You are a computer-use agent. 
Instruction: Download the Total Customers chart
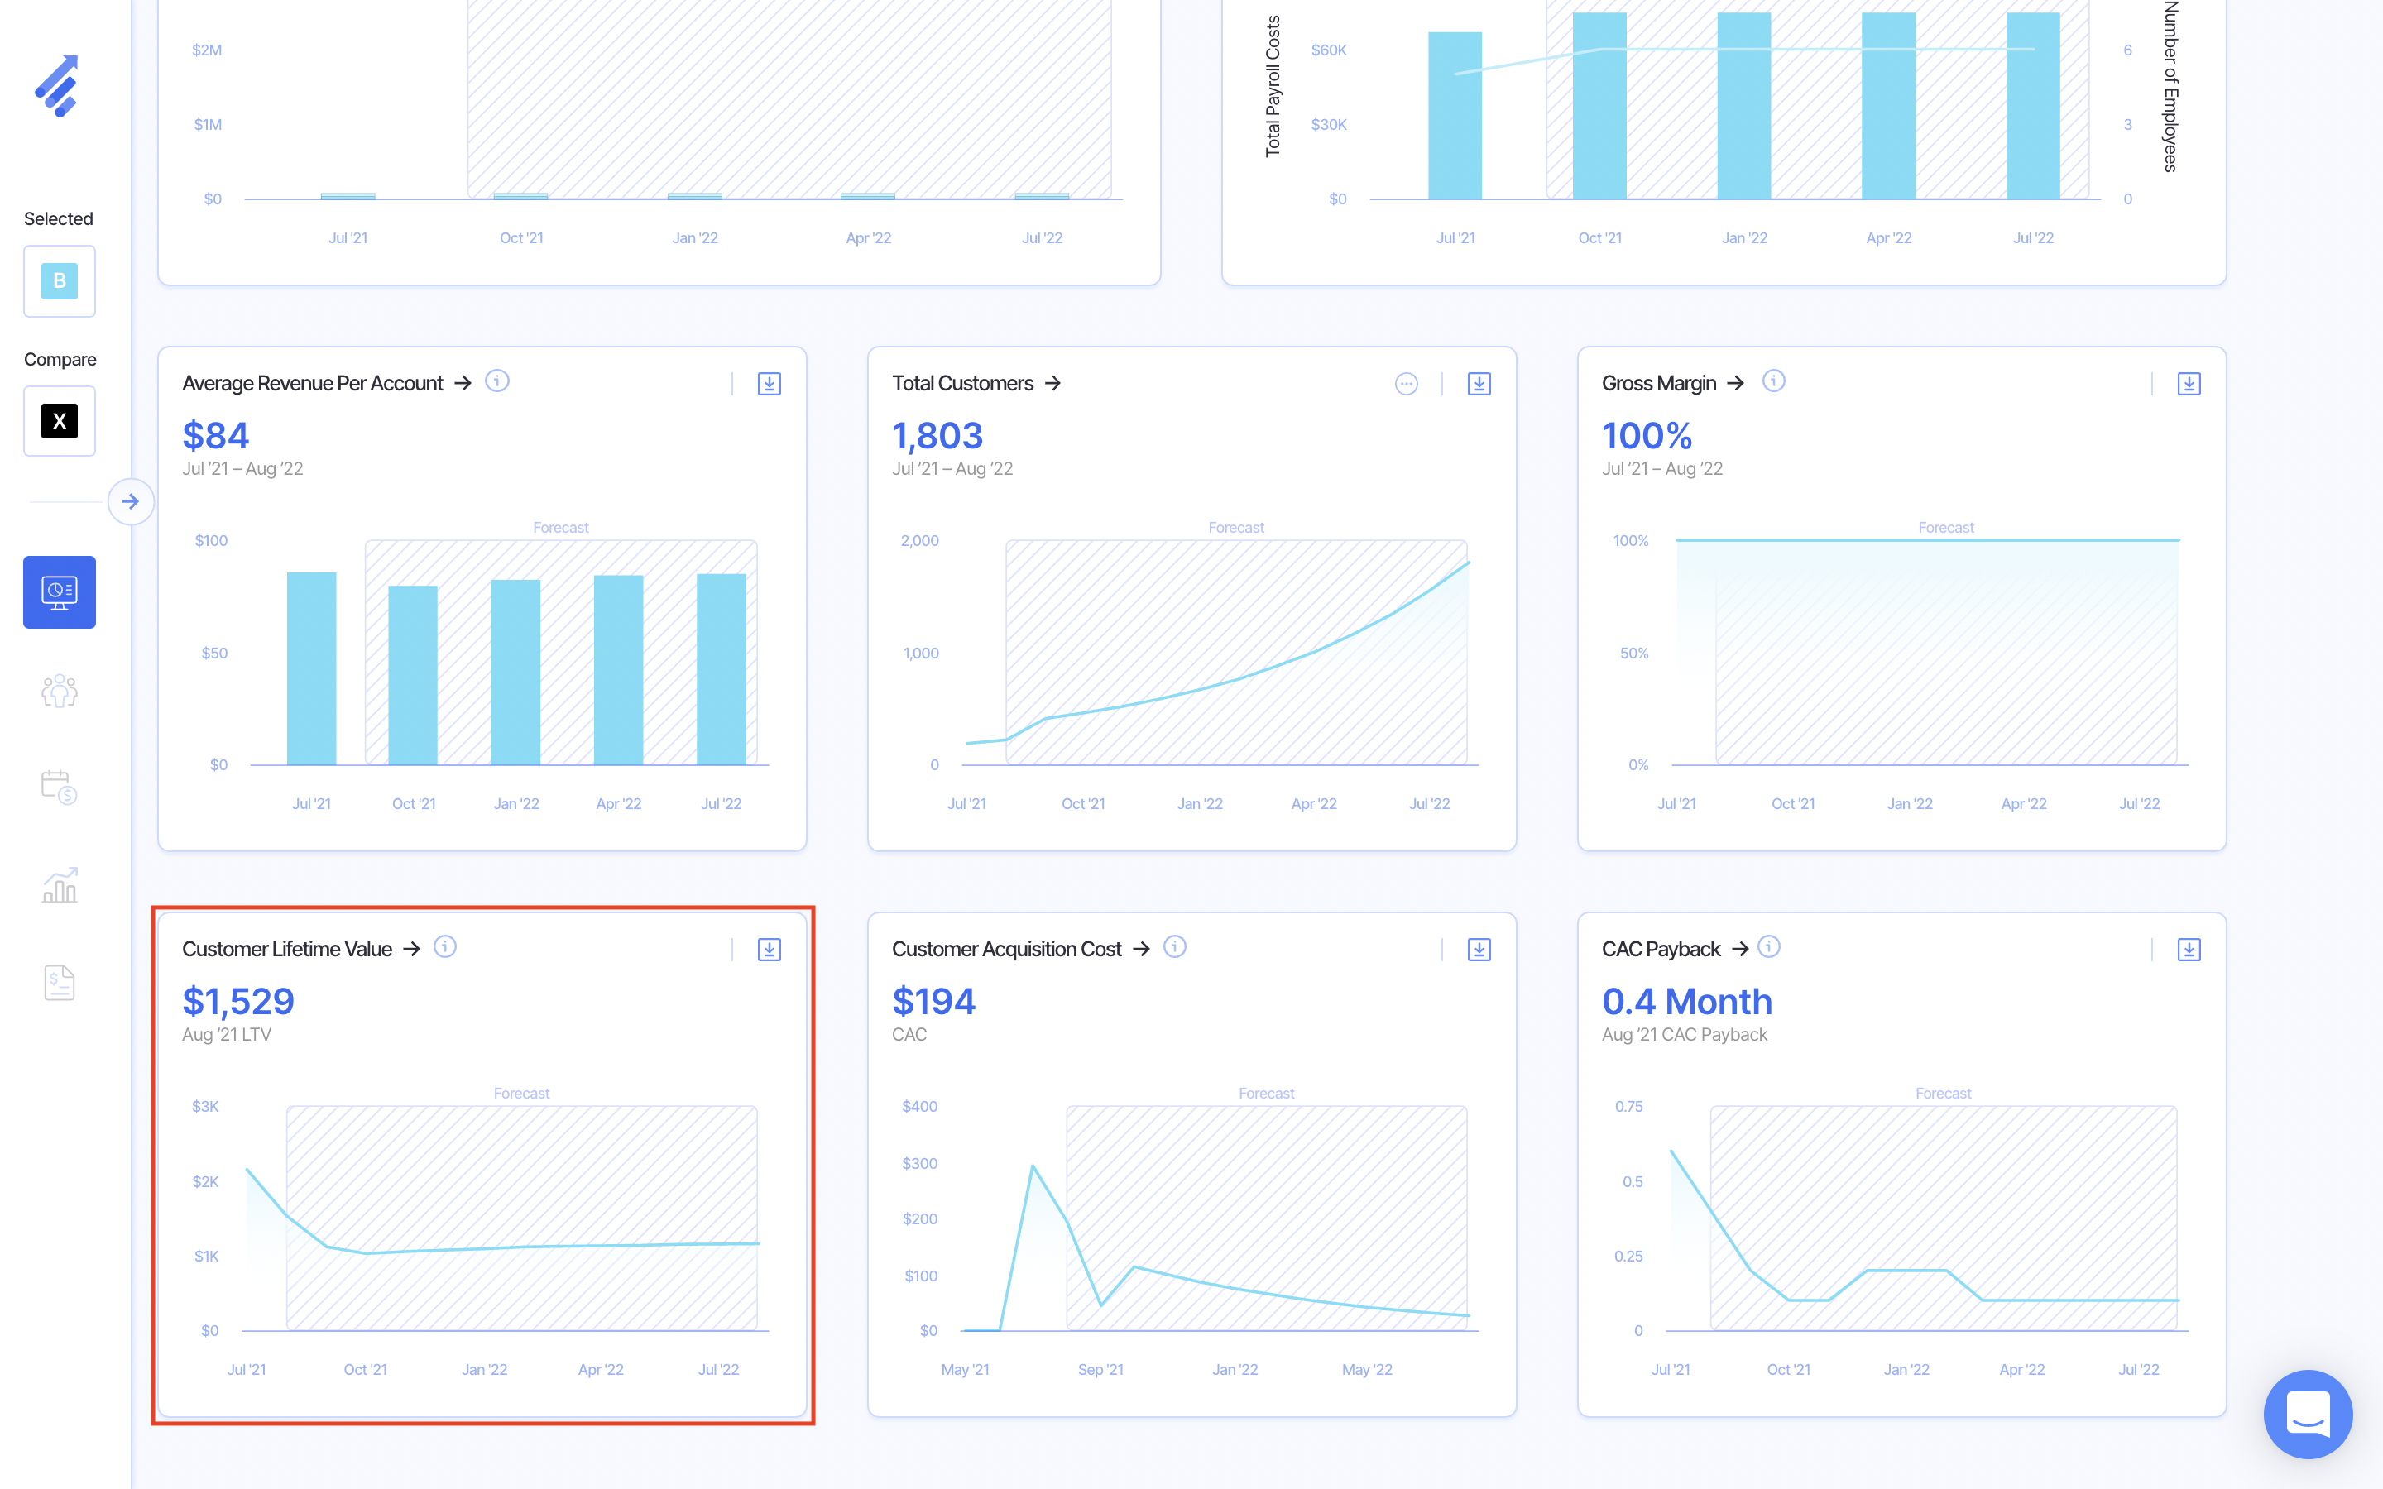tap(1479, 384)
